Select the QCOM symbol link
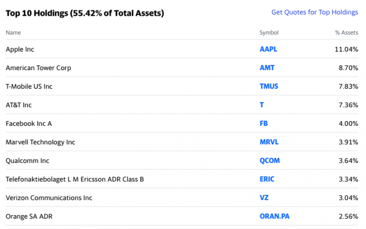366x229 pixels. click(x=270, y=161)
